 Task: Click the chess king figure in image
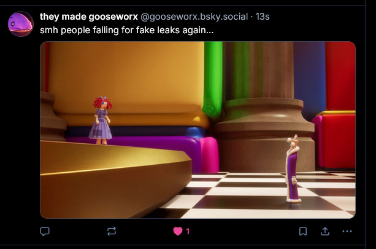293,168
